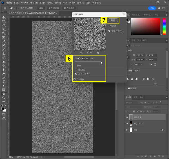Select the Crop tool
The image size is (169, 159).
coord(3,33)
